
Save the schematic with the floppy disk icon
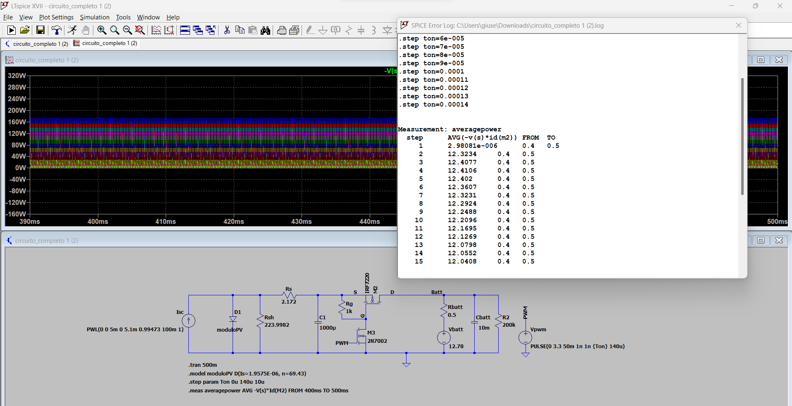pyautogui.click(x=40, y=30)
